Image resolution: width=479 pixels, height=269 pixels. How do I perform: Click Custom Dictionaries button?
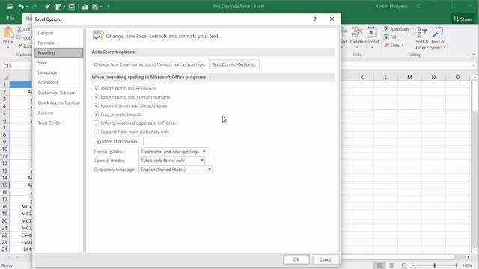[x=118, y=142]
